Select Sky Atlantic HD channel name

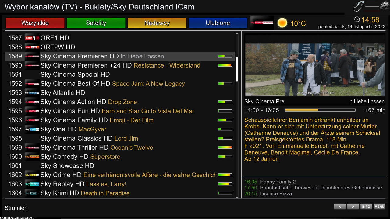(63, 93)
